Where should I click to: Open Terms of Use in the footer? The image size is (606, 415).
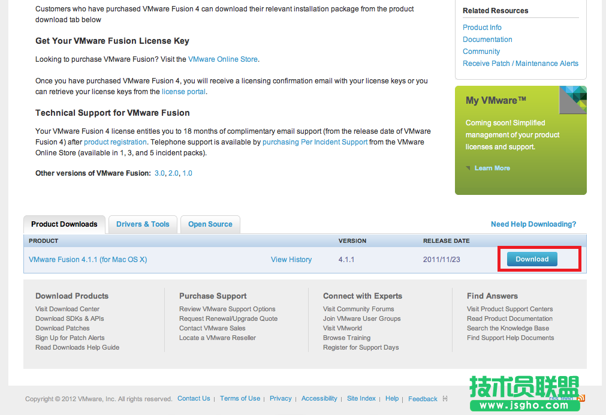(x=240, y=398)
